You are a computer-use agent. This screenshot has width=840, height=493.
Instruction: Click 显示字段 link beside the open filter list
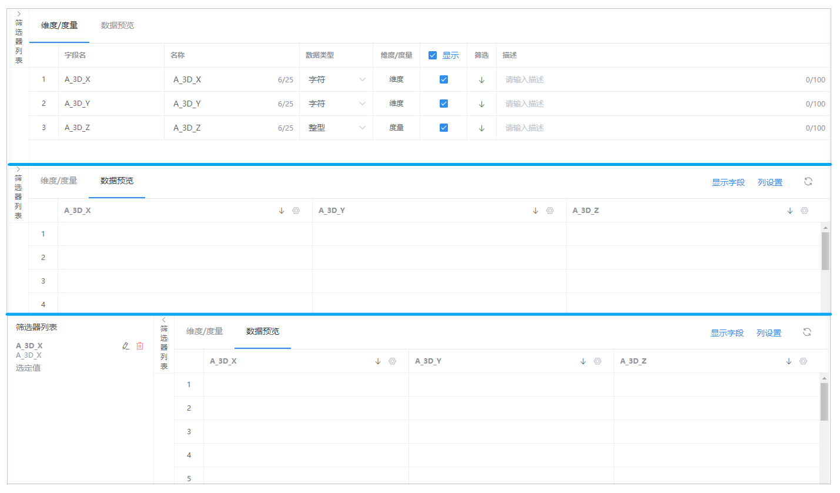(x=727, y=333)
